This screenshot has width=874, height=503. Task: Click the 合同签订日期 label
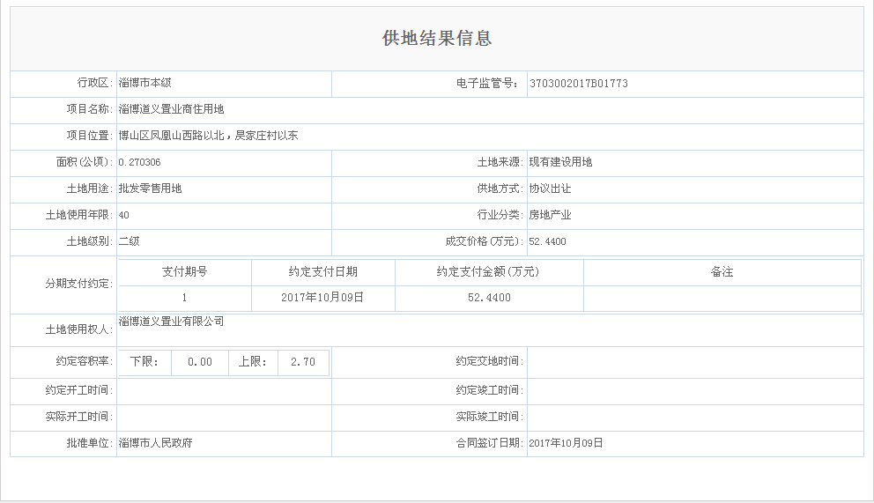pos(489,443)
